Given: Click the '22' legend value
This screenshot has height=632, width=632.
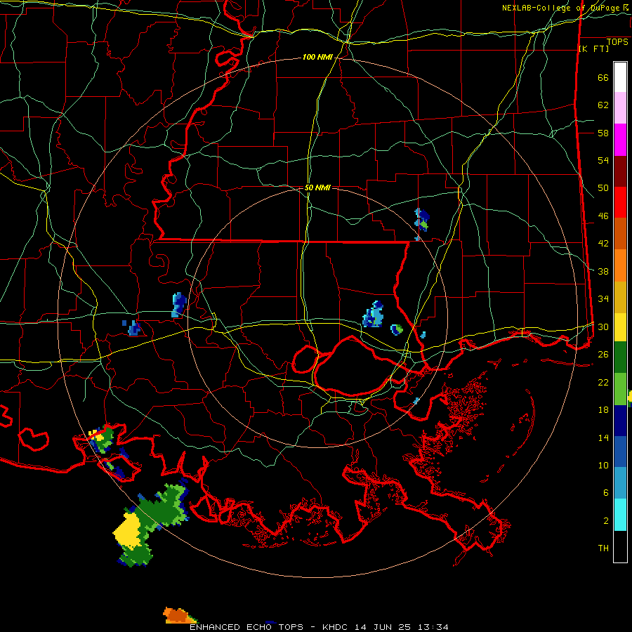Looking at the screenshot, I should (x=603, y=382).
